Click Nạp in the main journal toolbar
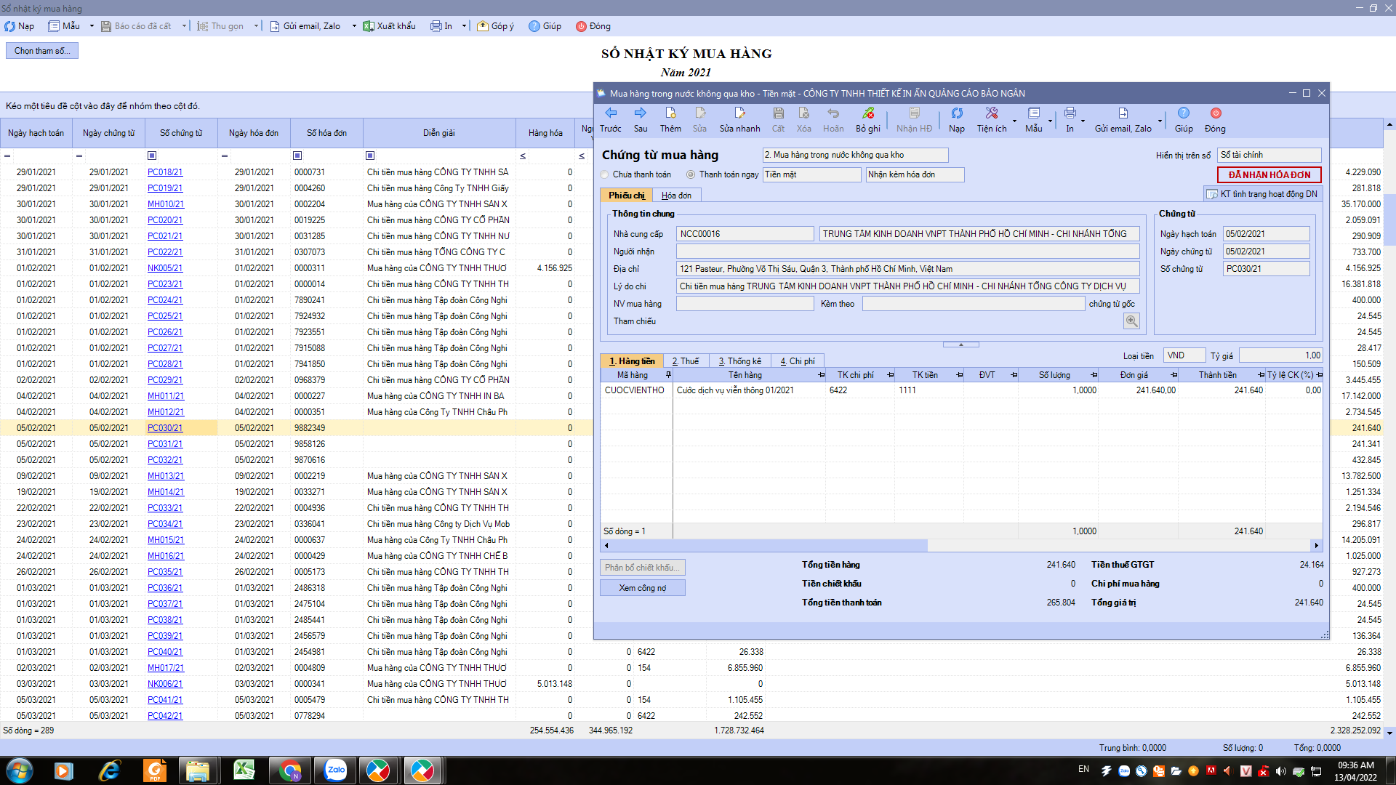This screenshot has width=1396, height=785. (x=20, y=26)
